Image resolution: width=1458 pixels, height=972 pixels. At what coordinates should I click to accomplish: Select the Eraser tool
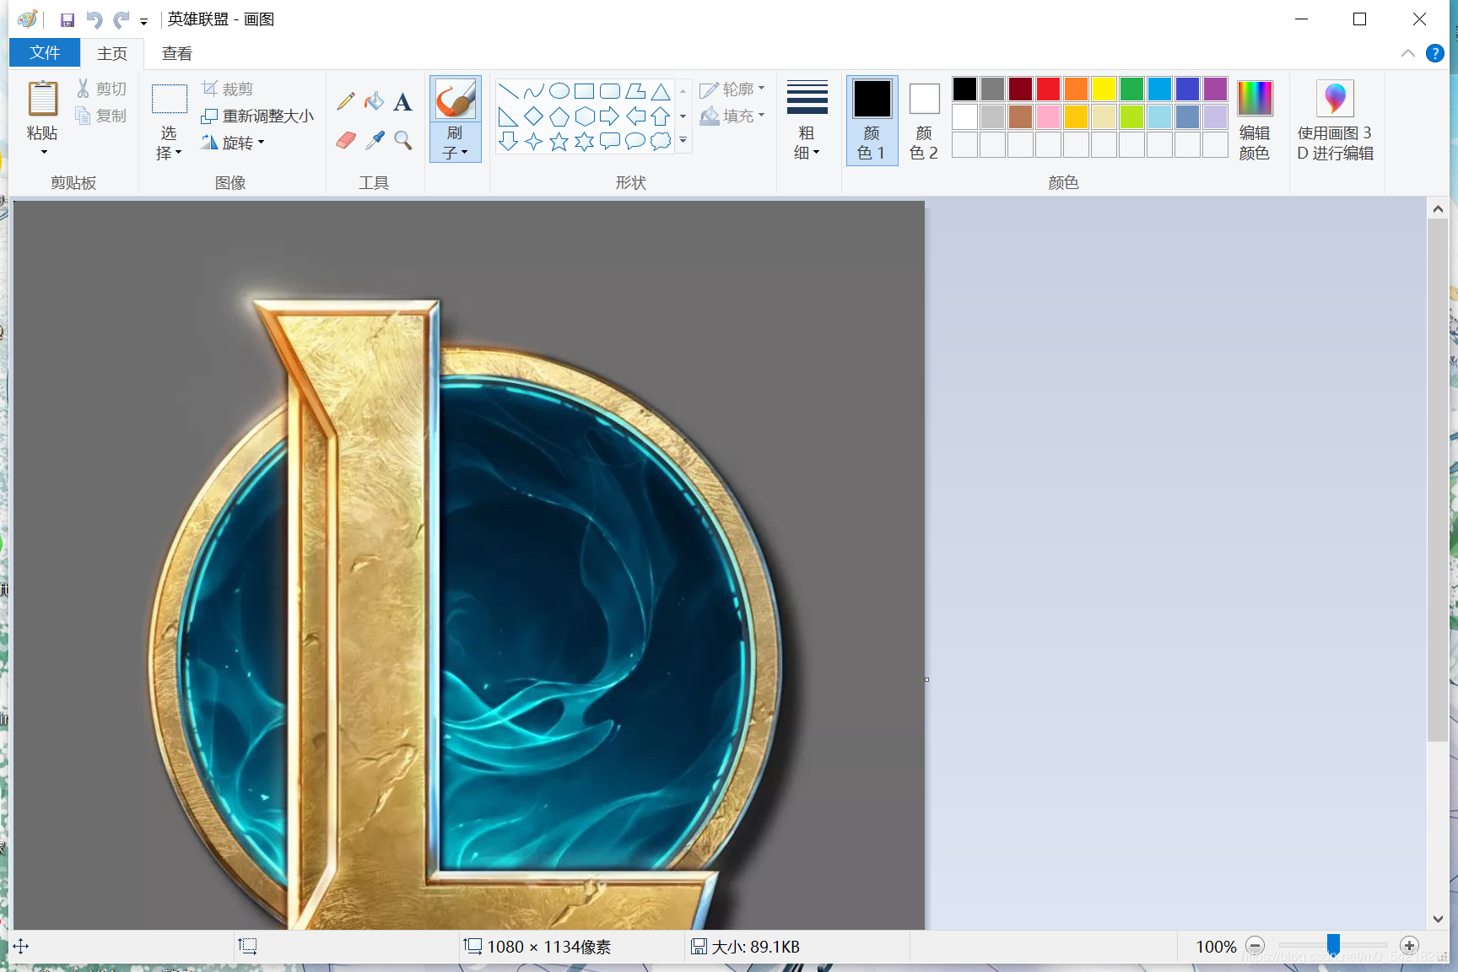346,140
